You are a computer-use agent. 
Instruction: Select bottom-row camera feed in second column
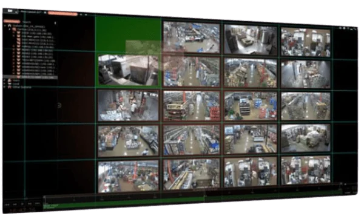click(192, 174)
